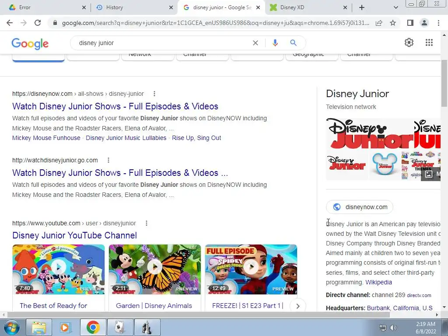The width and height of the screenshot is (448, 336).
Task: Click the vertical page scrollbar thumb
Action: coord(444,83)
